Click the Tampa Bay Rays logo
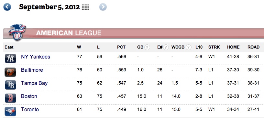The image size is (264, 118). (10, 85)
